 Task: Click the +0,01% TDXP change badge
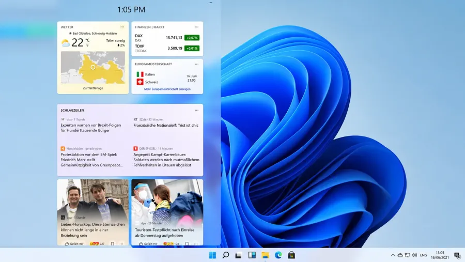[192, 49]
